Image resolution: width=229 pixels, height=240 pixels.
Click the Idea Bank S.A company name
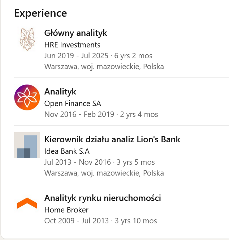point(67,151)
